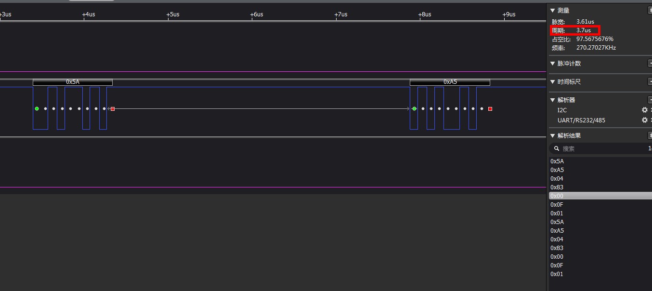Open settings gear for UART/RS232/485 analyzer

click(644, 120)
